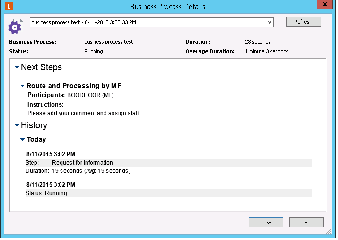
Task: Click the Next Steps heading
Action: [x=41, y=67]
